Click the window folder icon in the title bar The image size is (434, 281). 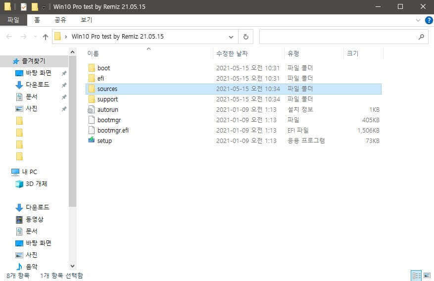pyautogui.click(x=7, y=6)
